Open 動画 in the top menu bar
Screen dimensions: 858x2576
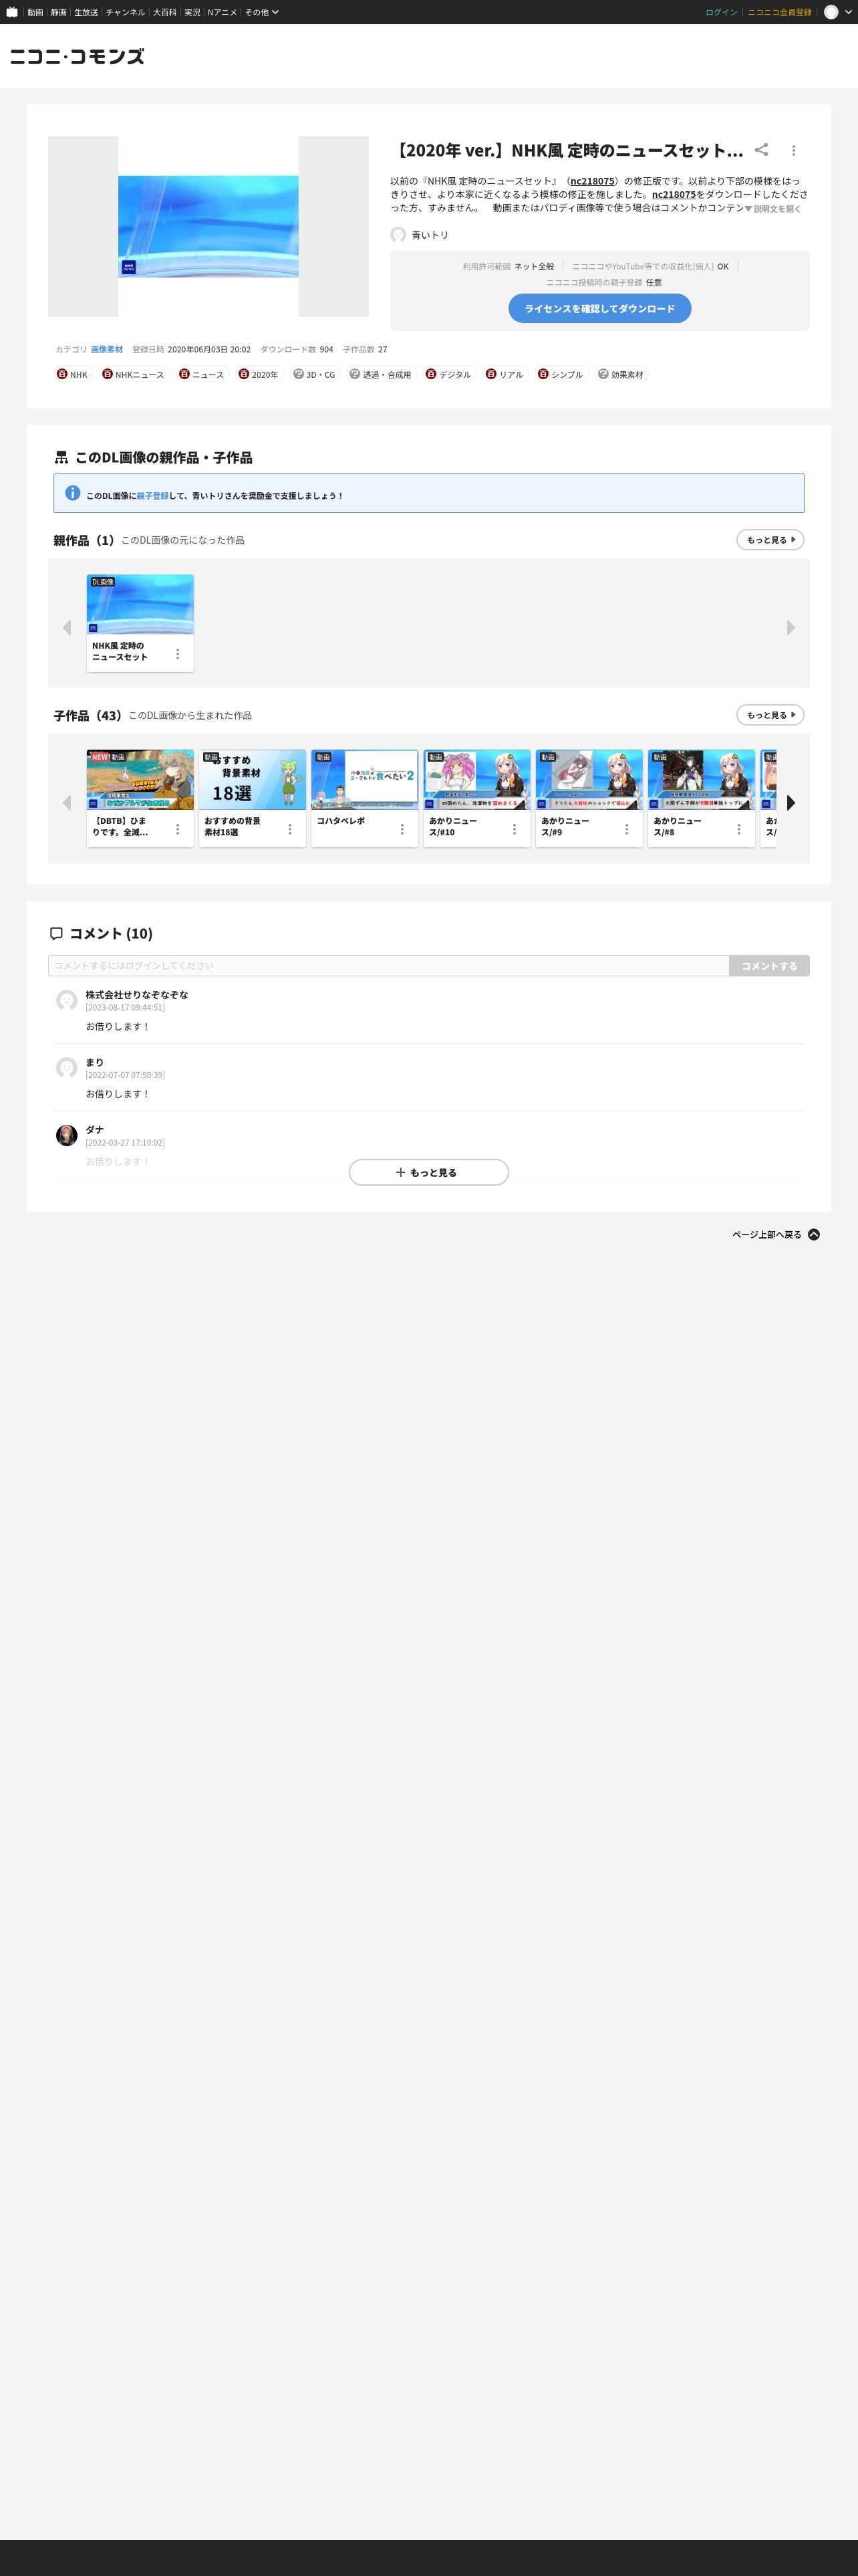click(x=35, y=12)
